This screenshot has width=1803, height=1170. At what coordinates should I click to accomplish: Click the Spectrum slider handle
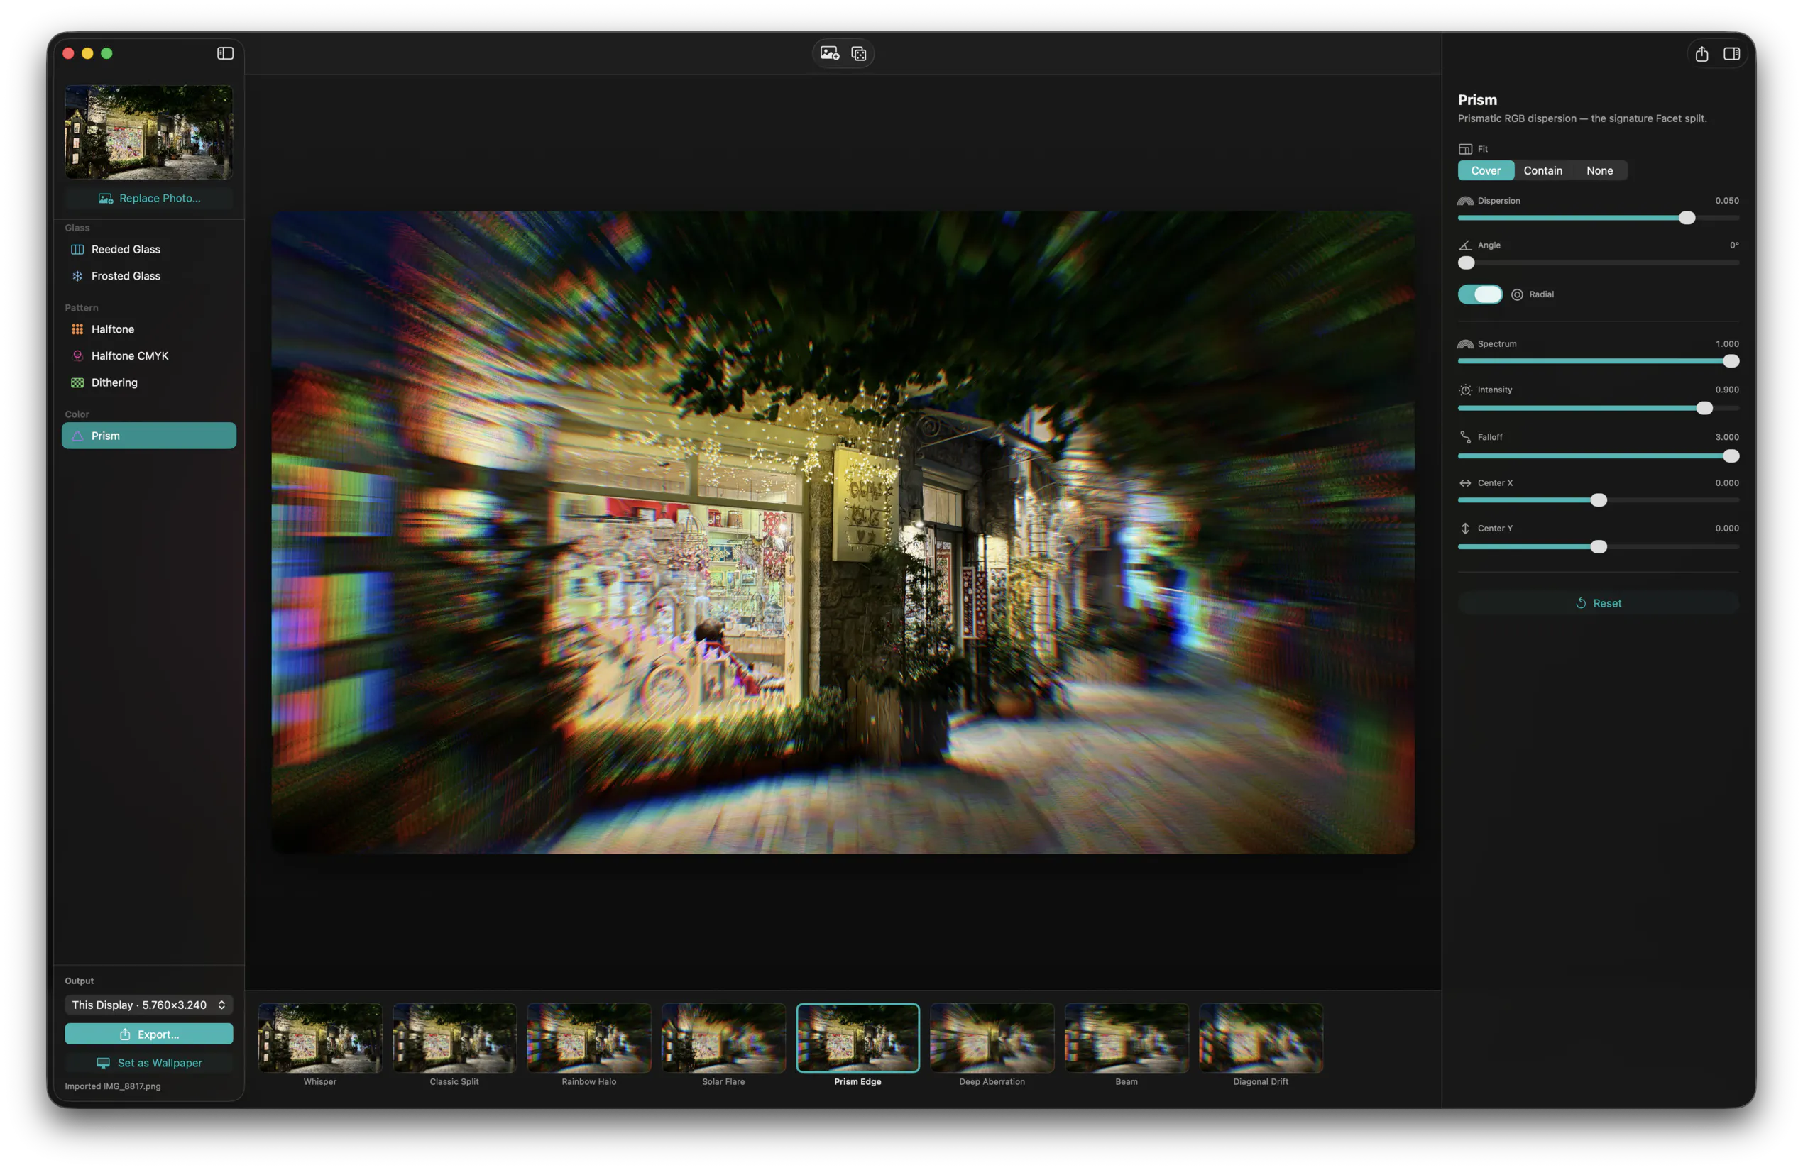1731,361
